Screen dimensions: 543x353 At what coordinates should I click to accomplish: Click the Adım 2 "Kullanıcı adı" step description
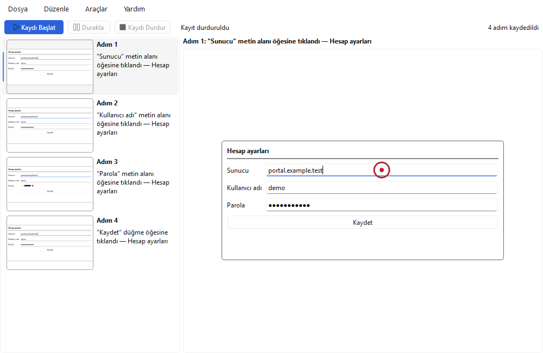pos(134,124)
